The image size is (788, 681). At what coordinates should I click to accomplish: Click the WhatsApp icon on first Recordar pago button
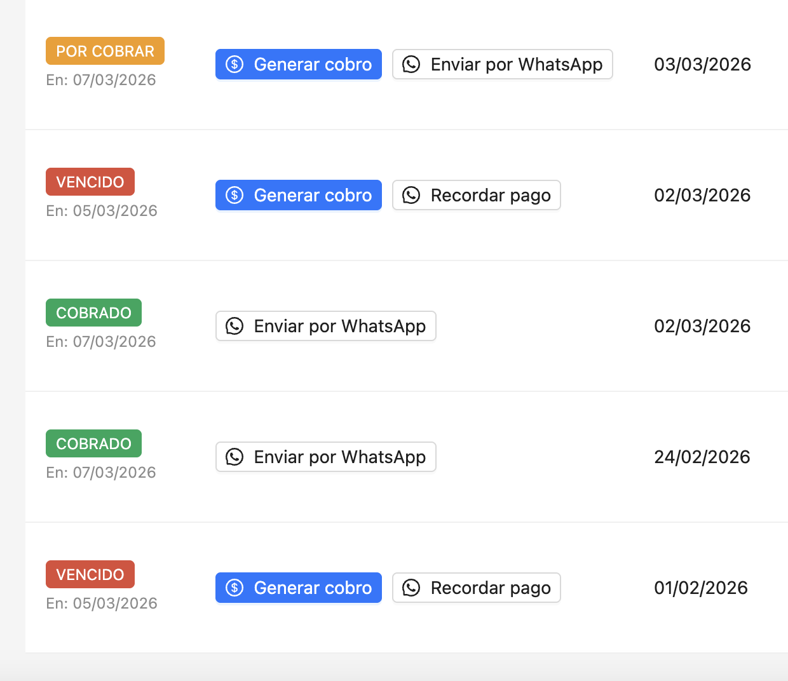412,195
